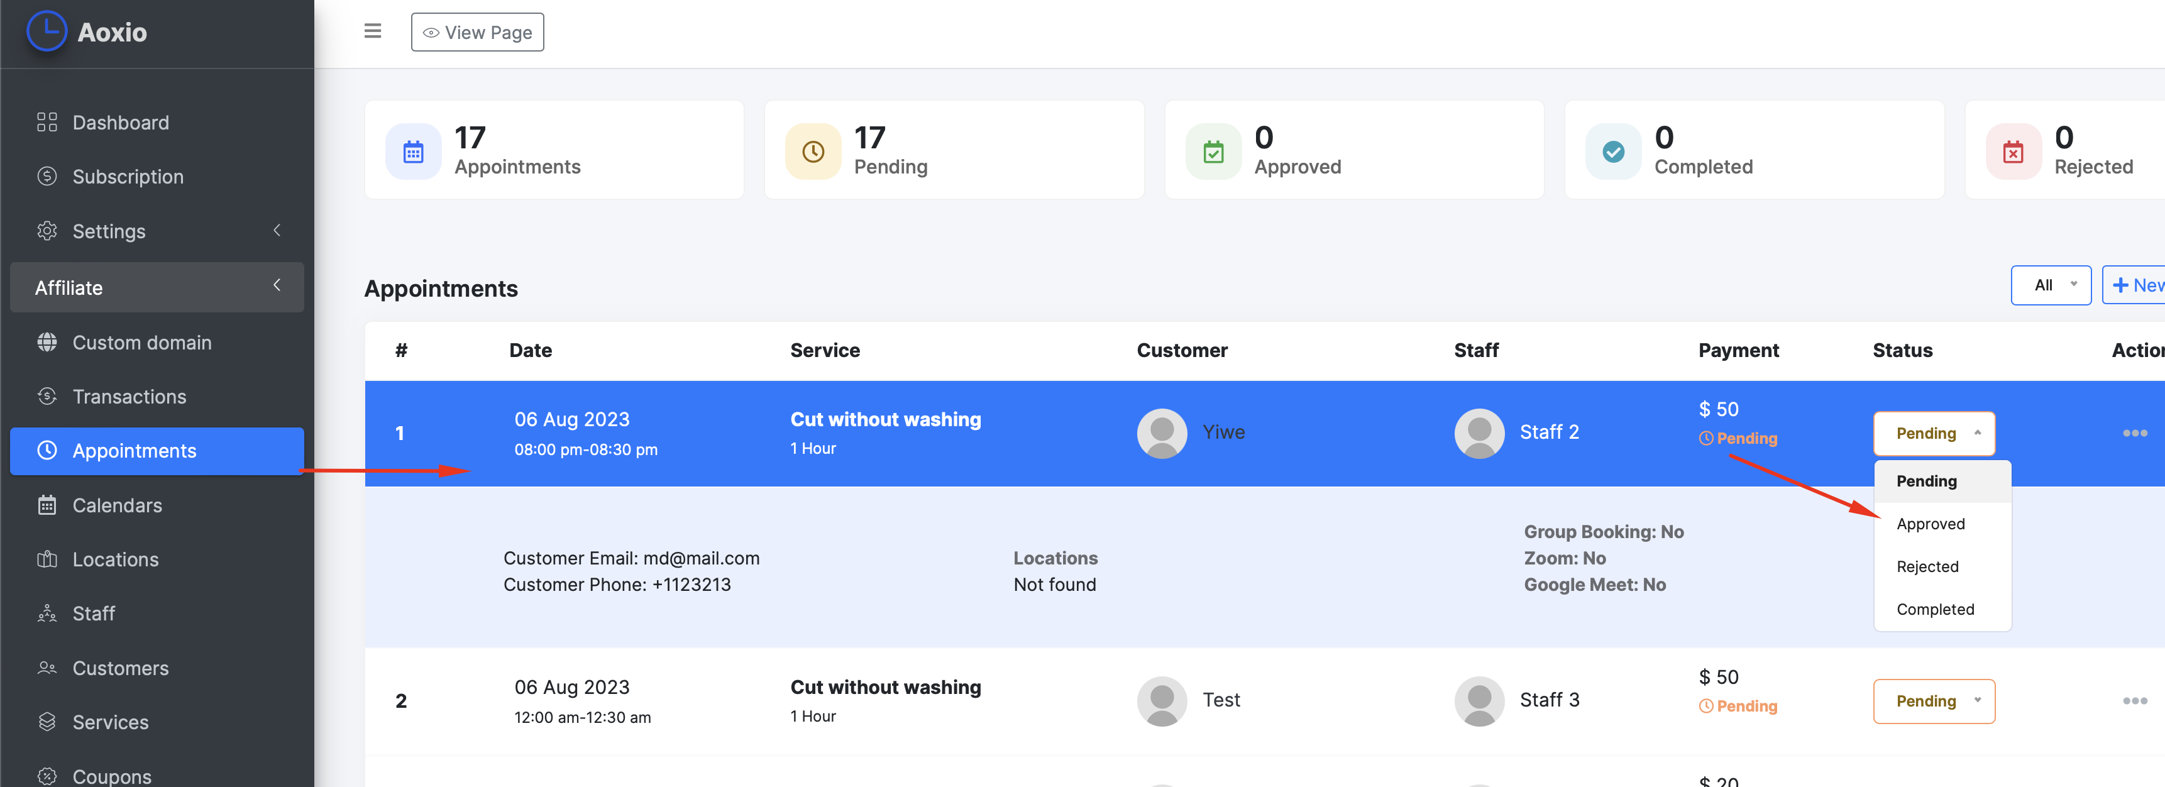Viewport: 2165px width, 787px height.
Task: Go to Dashboard in sidebar
Action: [x=120, y=123]
